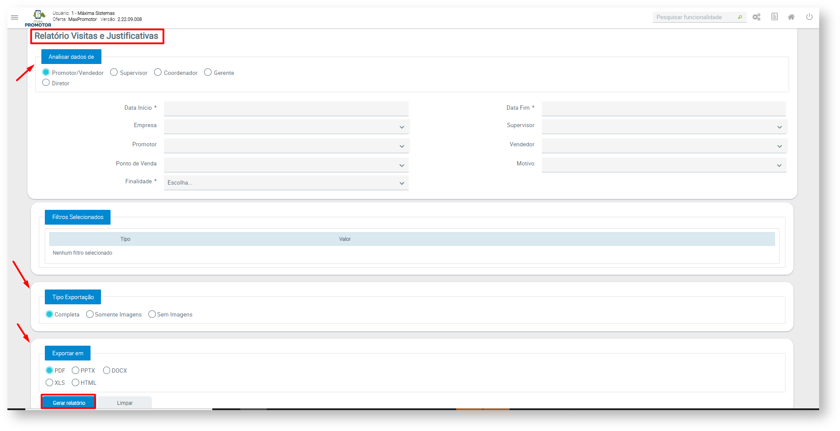840x431 pixels.
Task: Select the Diretor radio option
Action: [x=46, y=83]
